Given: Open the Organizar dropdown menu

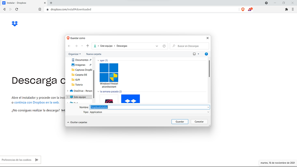Looking at the screenshot, I should point(75,54).
